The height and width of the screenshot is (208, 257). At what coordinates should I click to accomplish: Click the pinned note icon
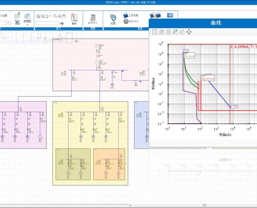(x=17, y=16)
